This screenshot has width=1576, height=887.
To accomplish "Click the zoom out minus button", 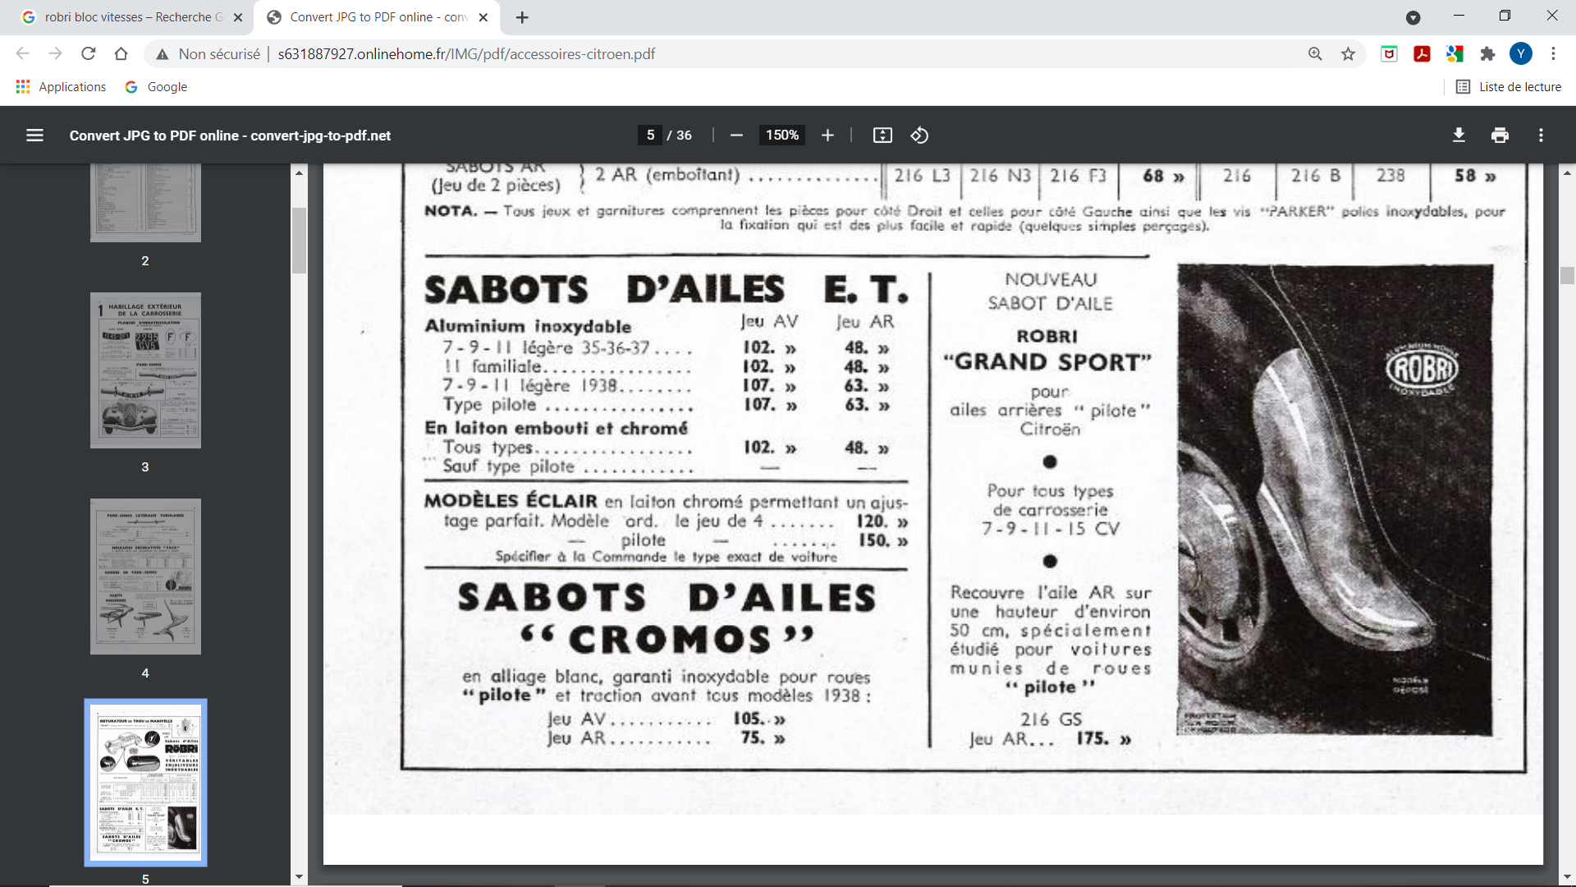I will tap(736, 136).
